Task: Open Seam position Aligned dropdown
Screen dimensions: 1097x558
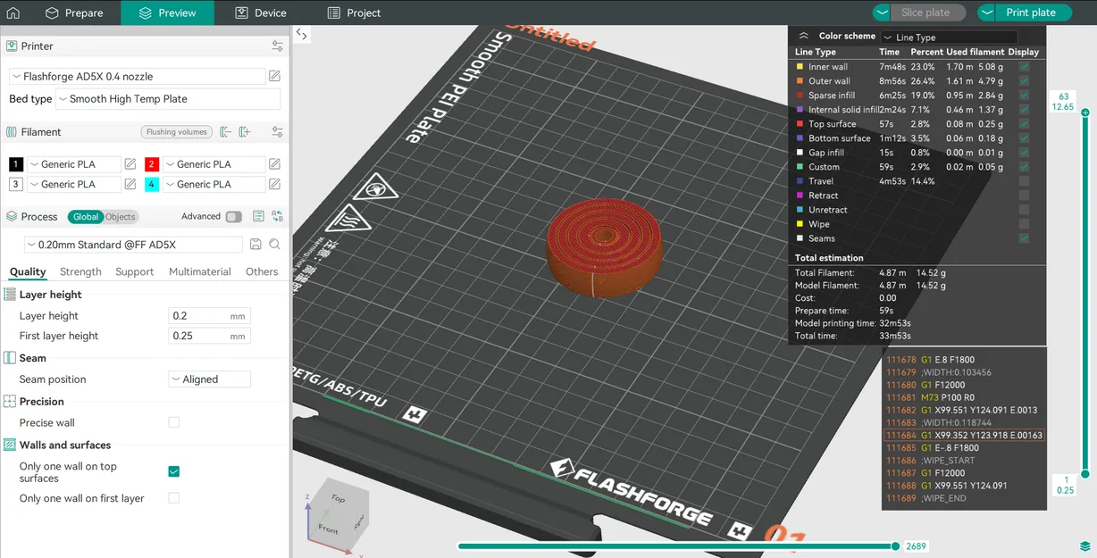Action: pos(209,379)
